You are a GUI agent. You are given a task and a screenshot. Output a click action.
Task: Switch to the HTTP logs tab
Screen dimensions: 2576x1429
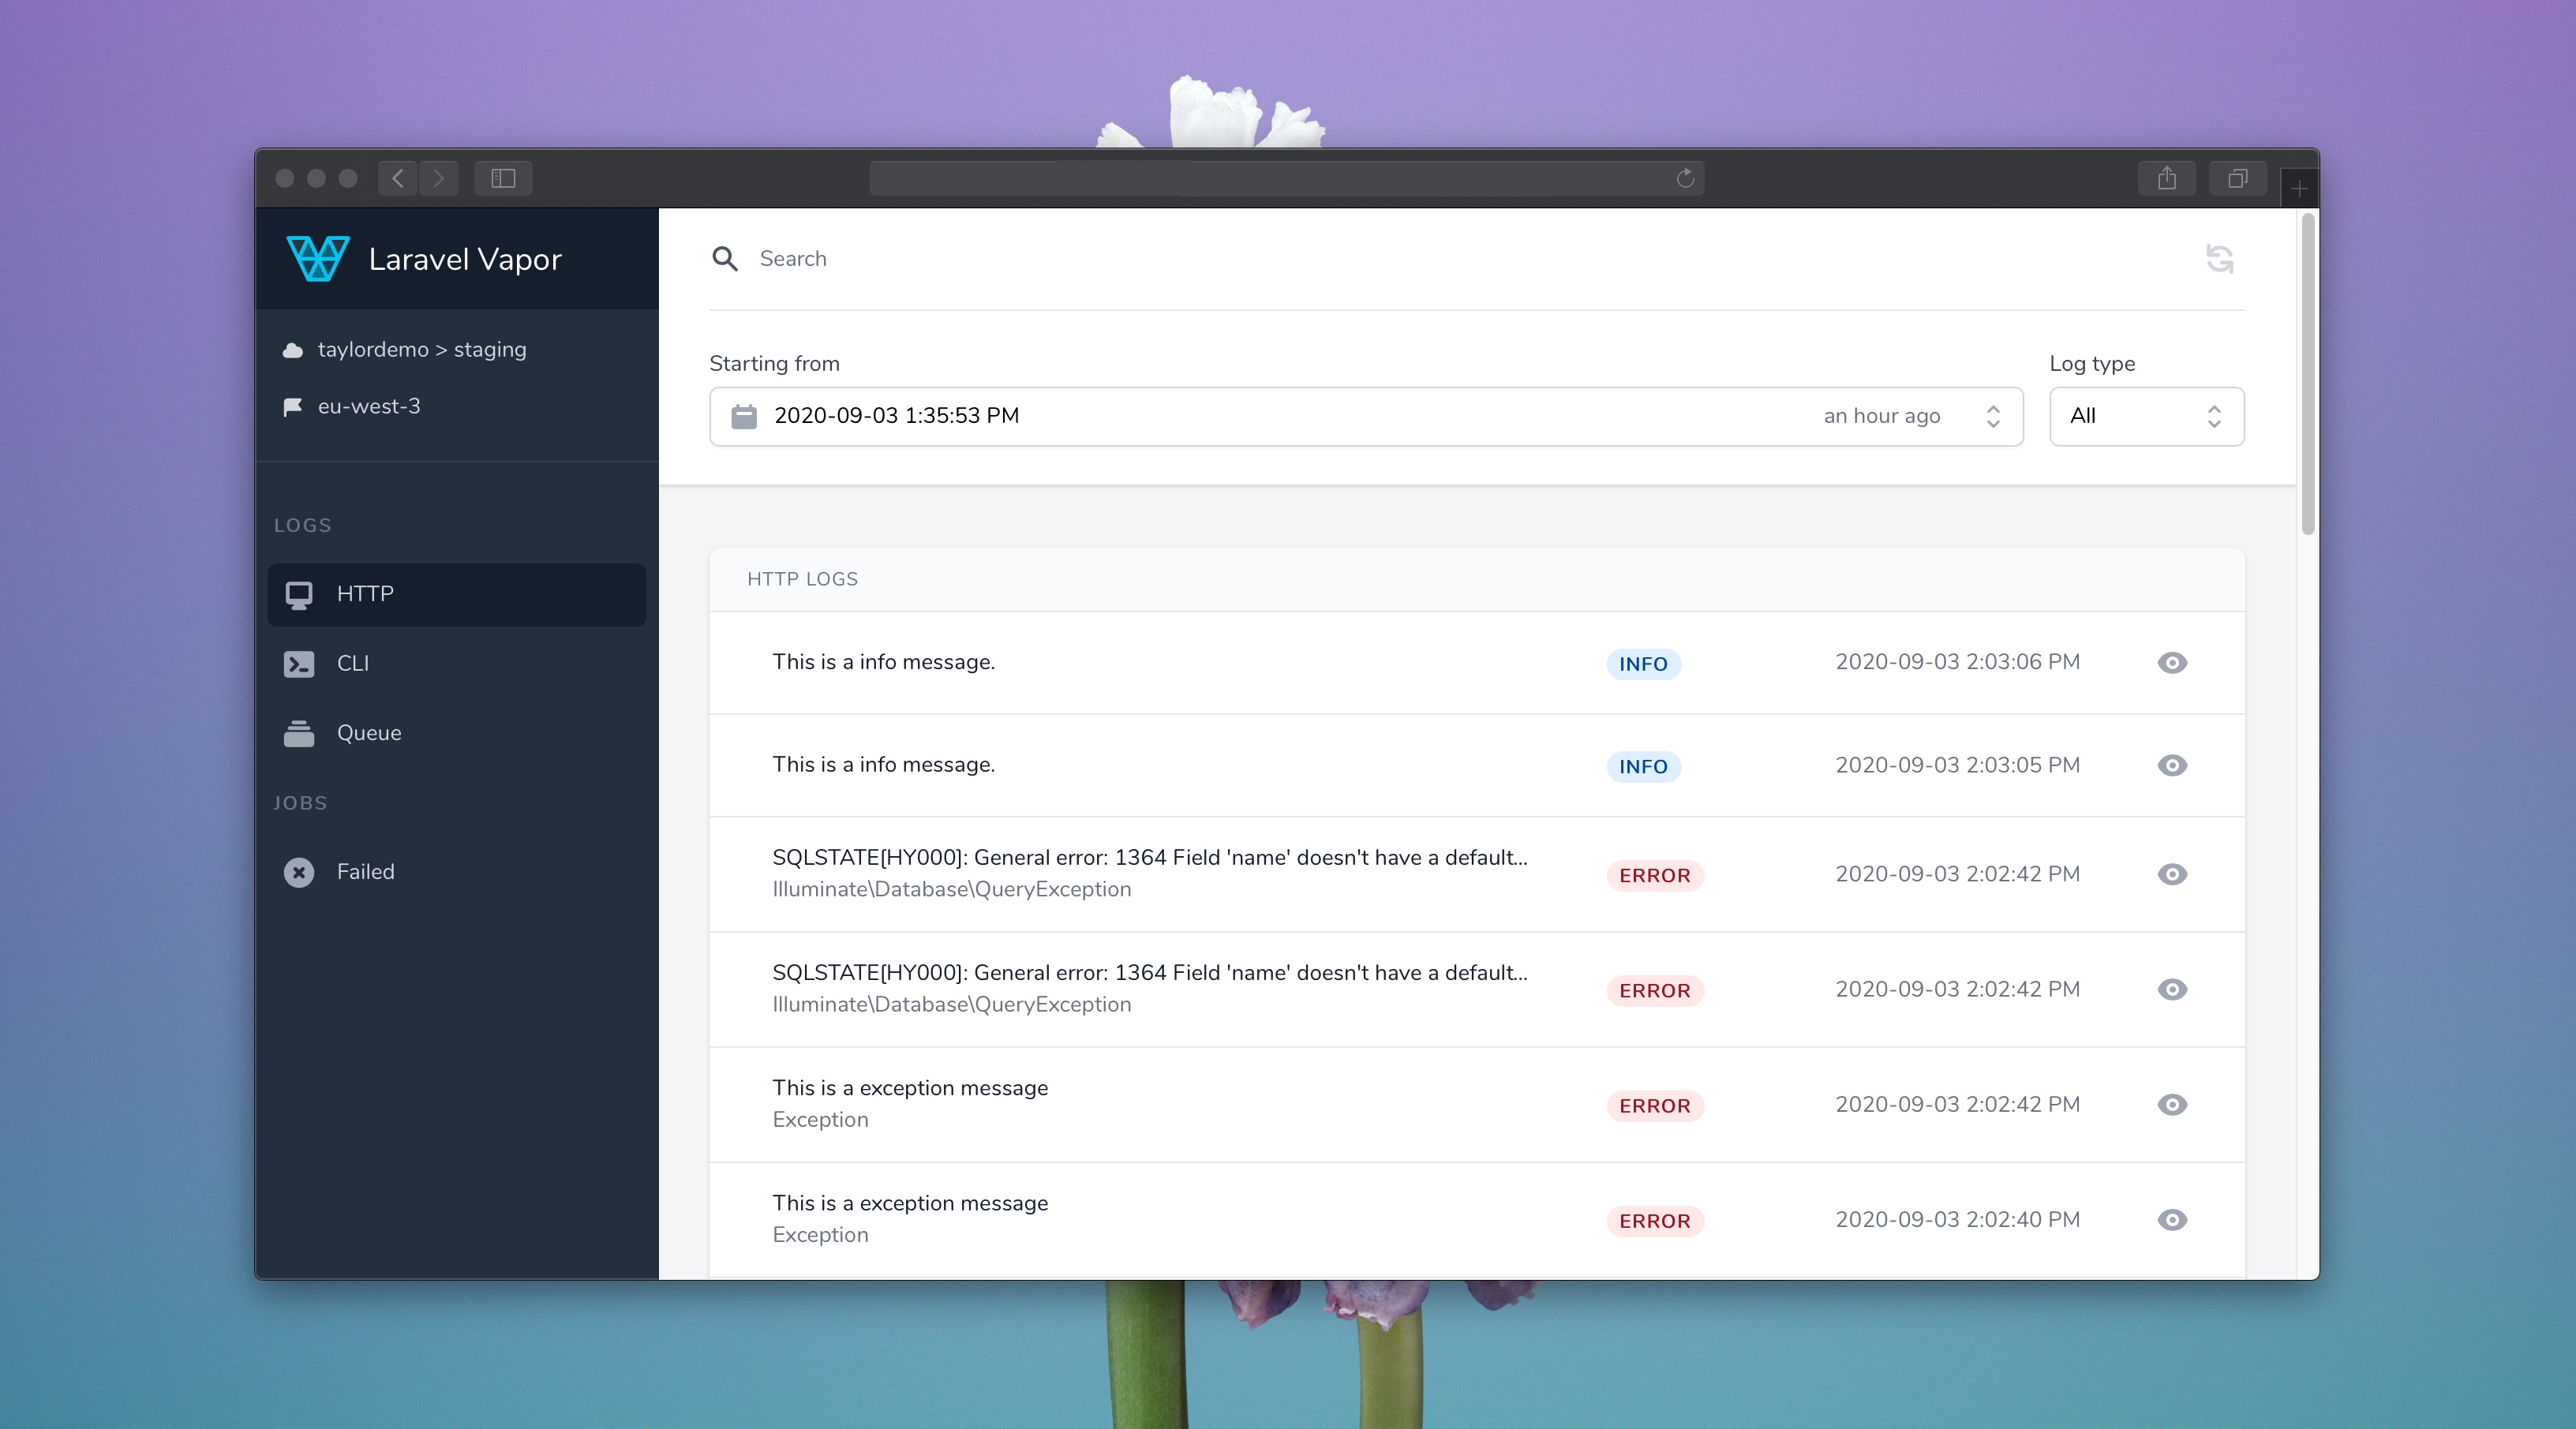(x=363, y=594)
